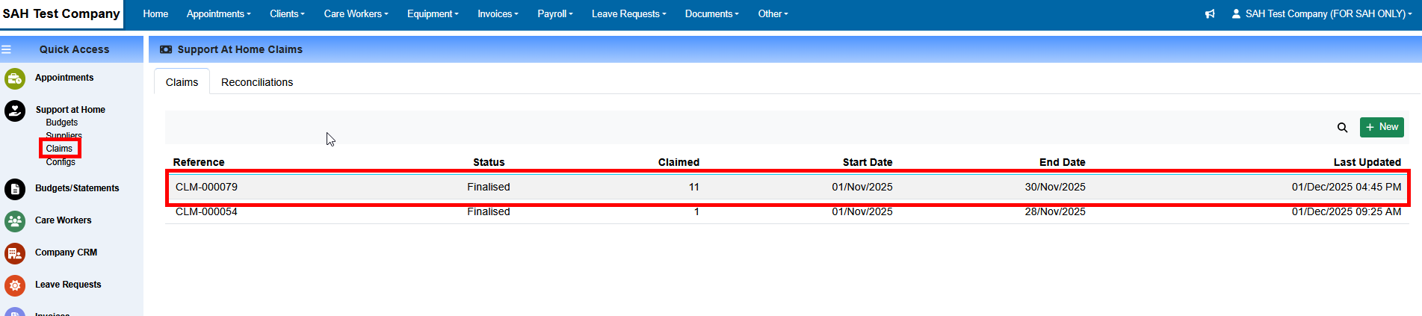Click the Support at Home sidebar icon
The width and height of the screenshot is (1422, 316).
(x=15, y=111)
